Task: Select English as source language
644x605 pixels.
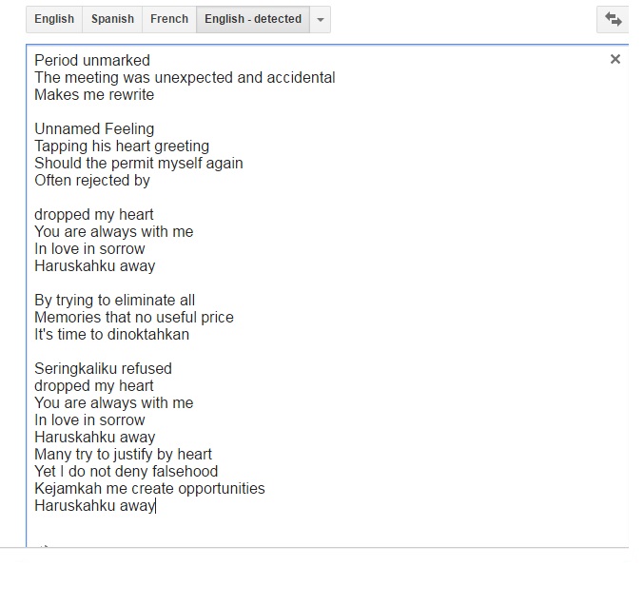Action: pos(54,19)
